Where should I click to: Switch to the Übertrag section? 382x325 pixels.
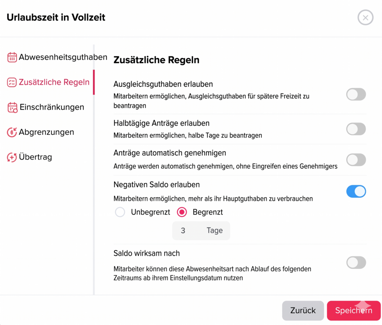tap(35, 157)
